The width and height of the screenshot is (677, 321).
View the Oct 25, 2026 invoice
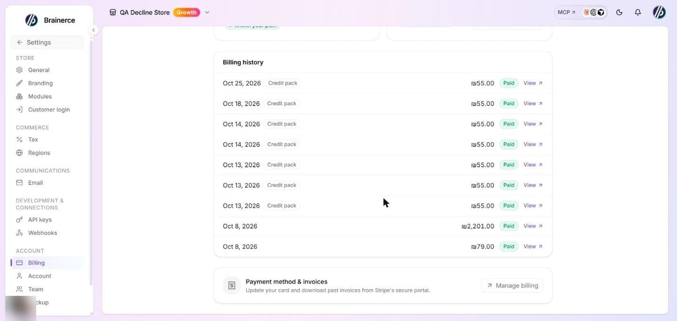click(x=533, y=83)
